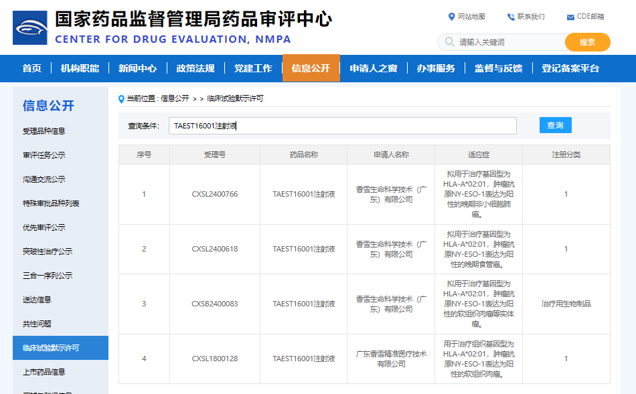Open the 网站地图 link

click(471, 17)
